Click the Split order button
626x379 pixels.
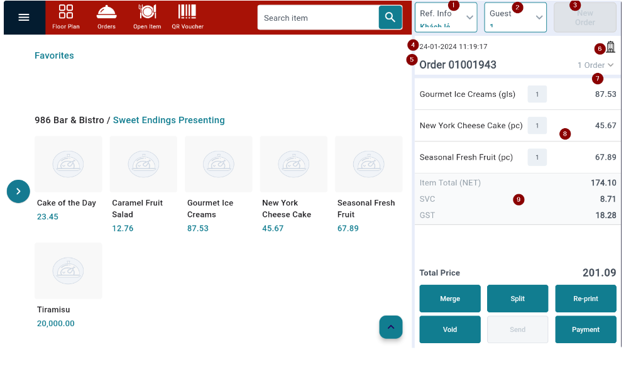517,299
